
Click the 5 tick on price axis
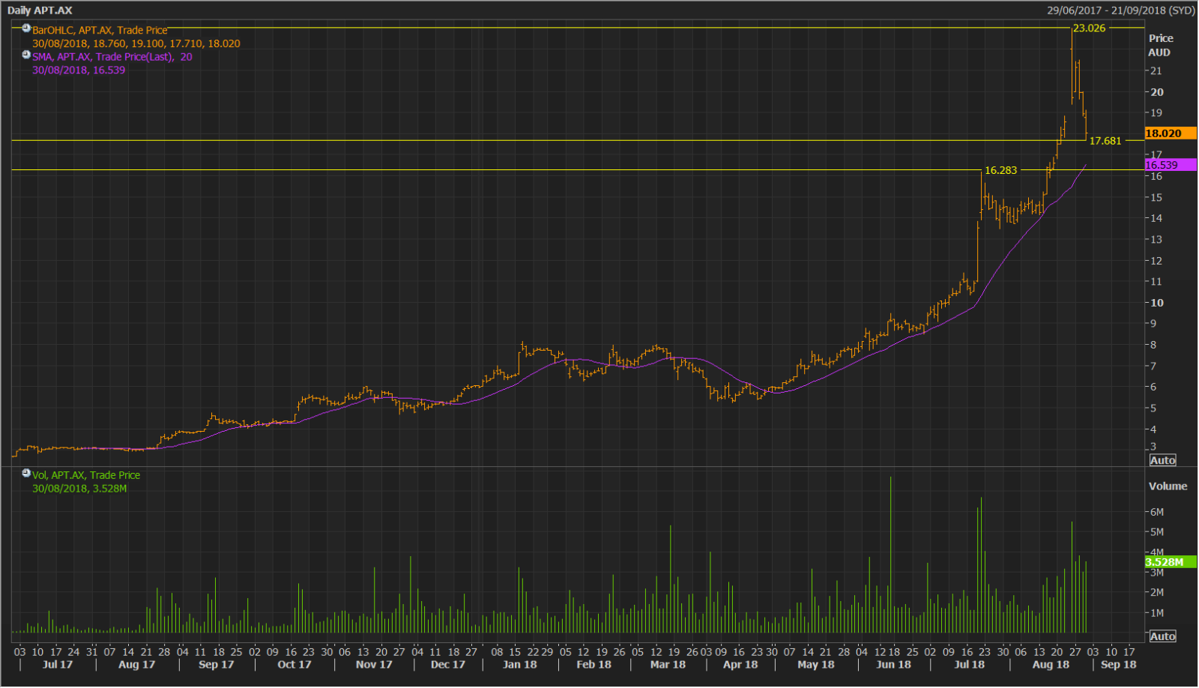[1153, 408]
